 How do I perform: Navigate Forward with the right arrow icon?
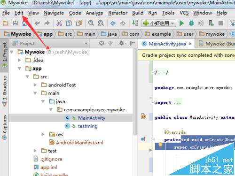click(x=123, y=23)
